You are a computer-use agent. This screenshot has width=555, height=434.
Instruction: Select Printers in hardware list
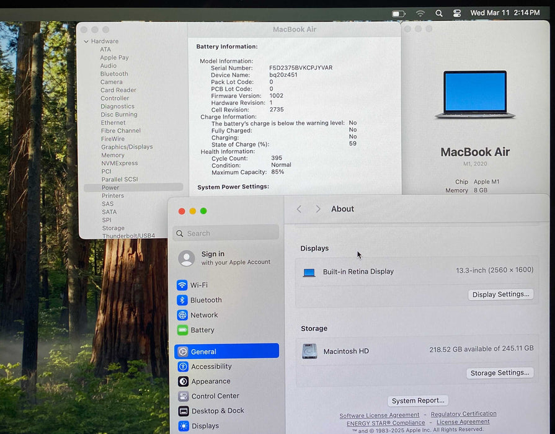pyautogui.click(x=113, y=196)
